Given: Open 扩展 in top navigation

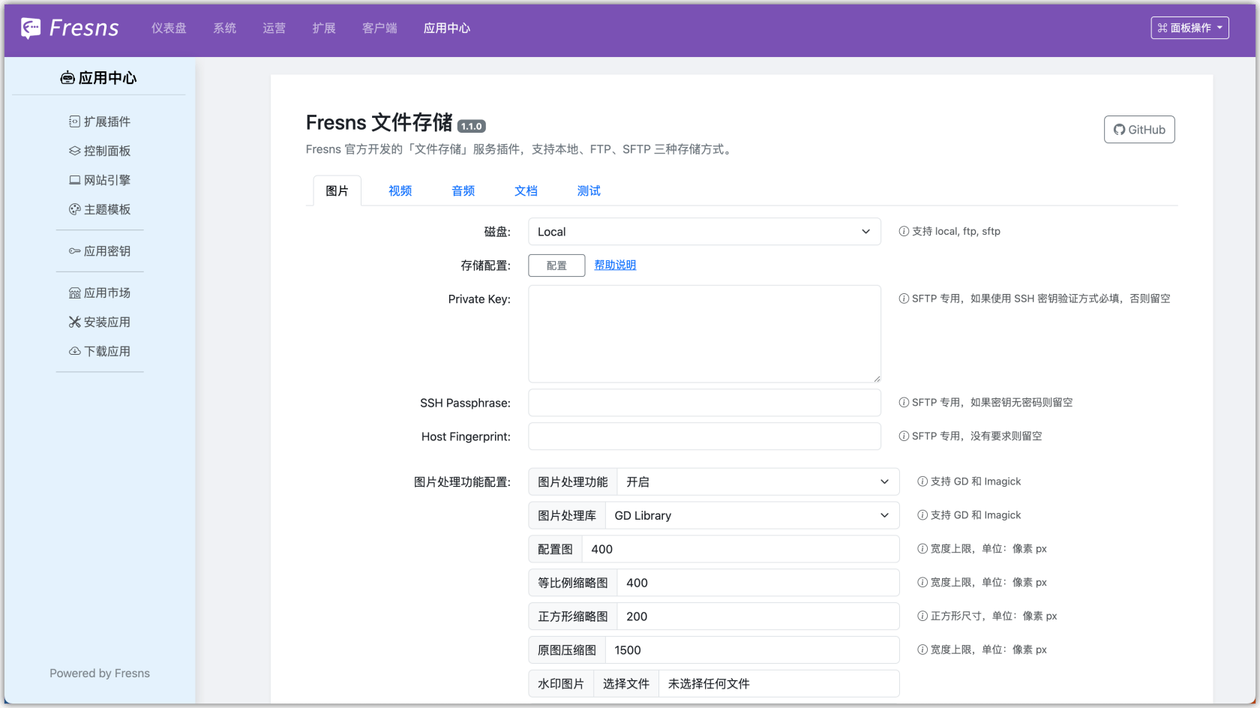Looking at the screenshot, I should (324, 28).
